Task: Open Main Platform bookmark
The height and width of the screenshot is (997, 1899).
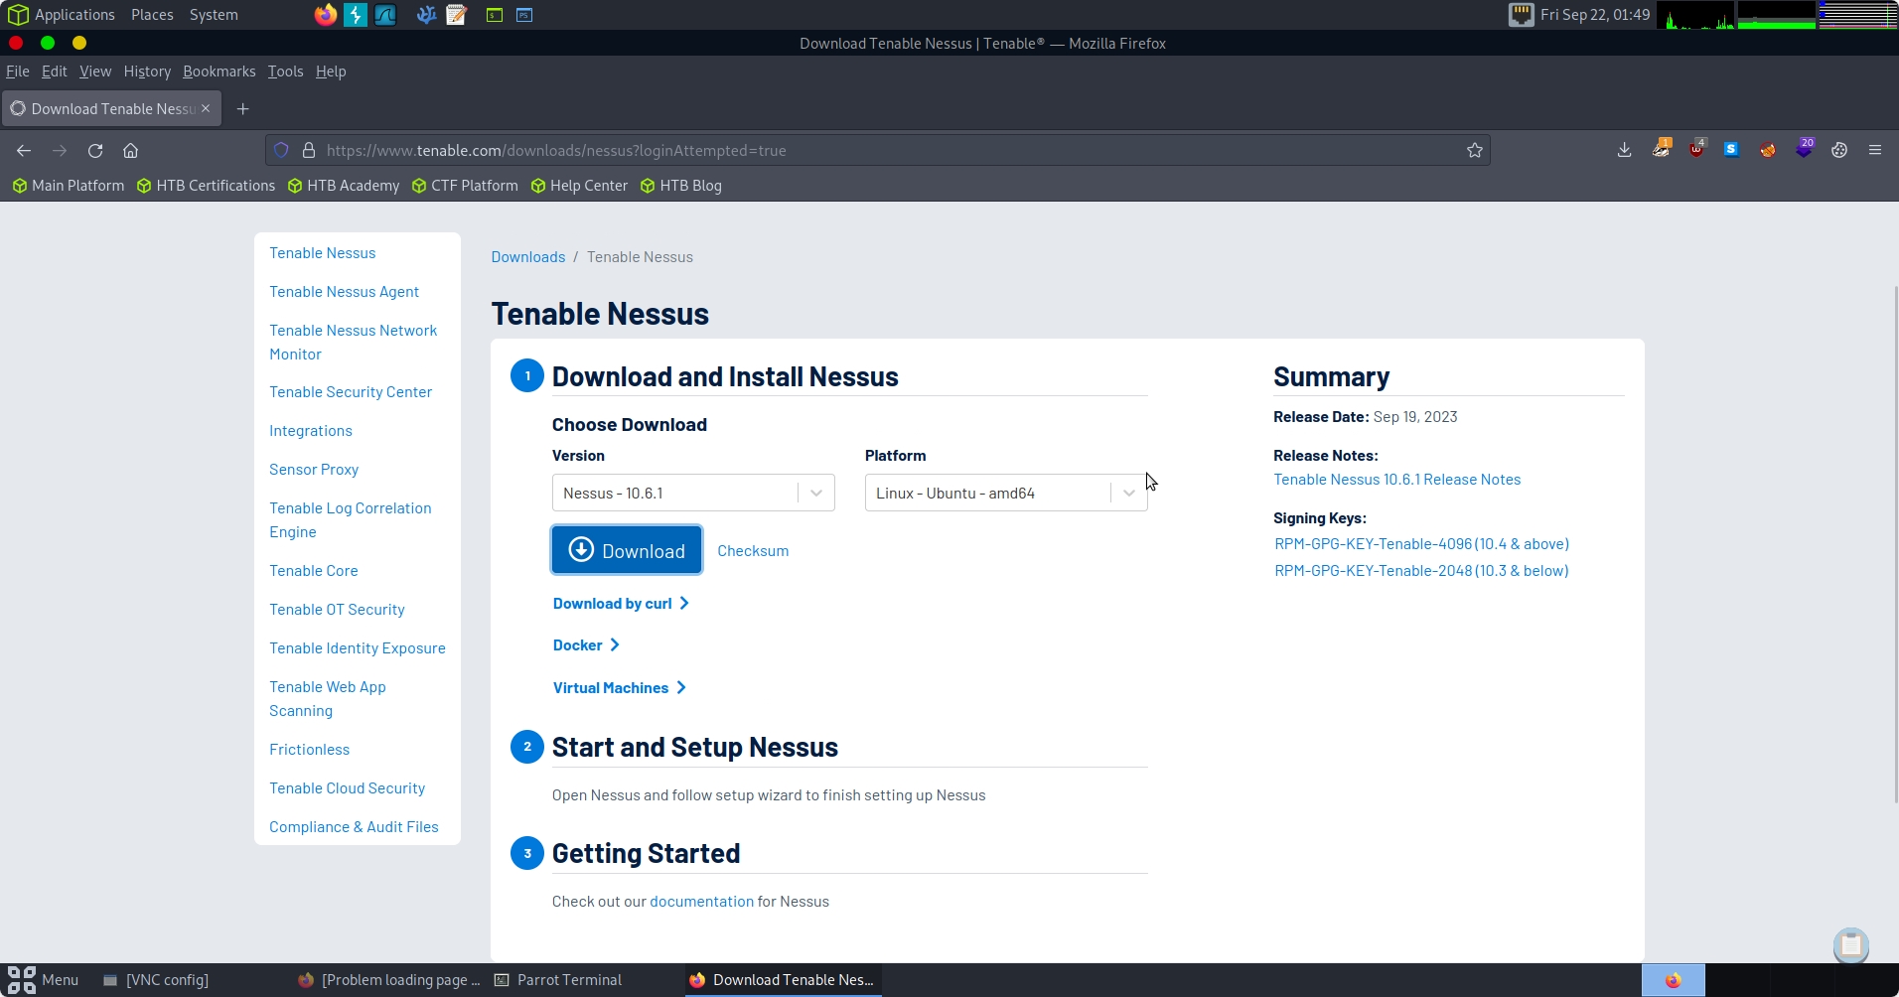Action: (x=69, y=186)
